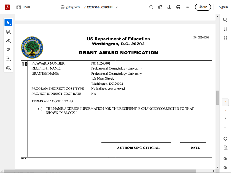Click award number P013E240001 in the table

click(x=101, y=63)
